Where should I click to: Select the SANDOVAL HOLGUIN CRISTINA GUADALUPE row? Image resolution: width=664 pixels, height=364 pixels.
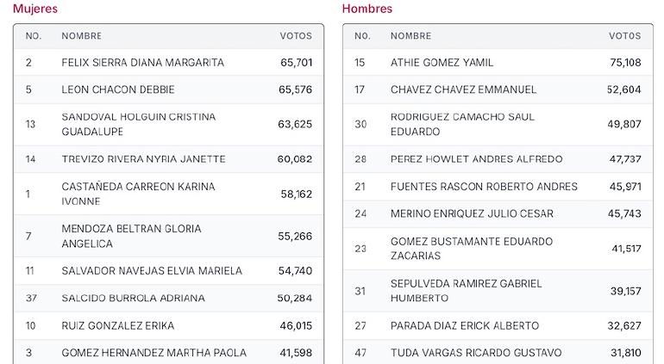[x=168, y=124]
